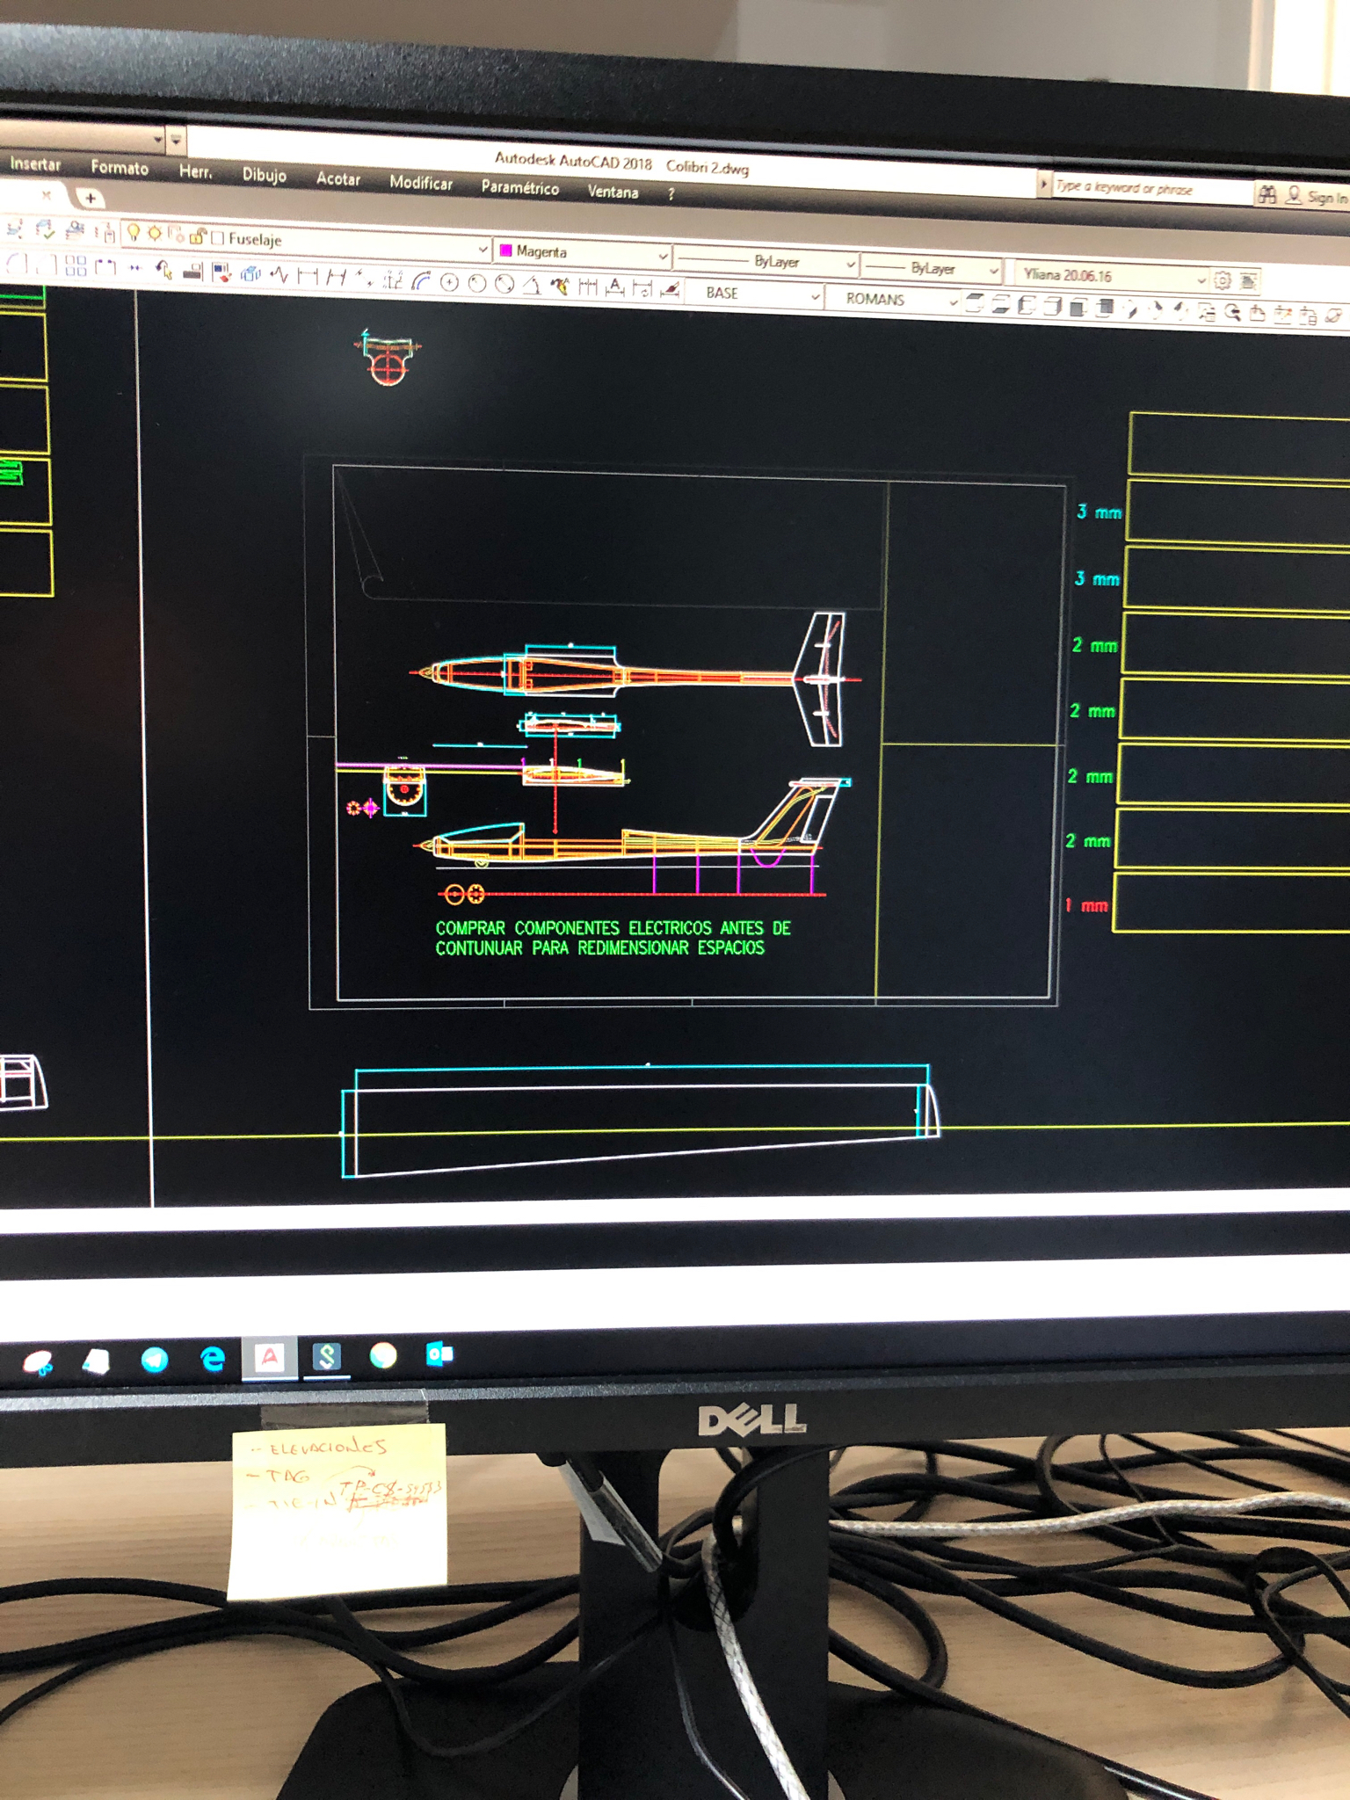Image resolution: width=1350 pixels, height=1800 pixels.
Task: Open the question mark help menu
Action: pyautogui.click(x=671, y=194)
